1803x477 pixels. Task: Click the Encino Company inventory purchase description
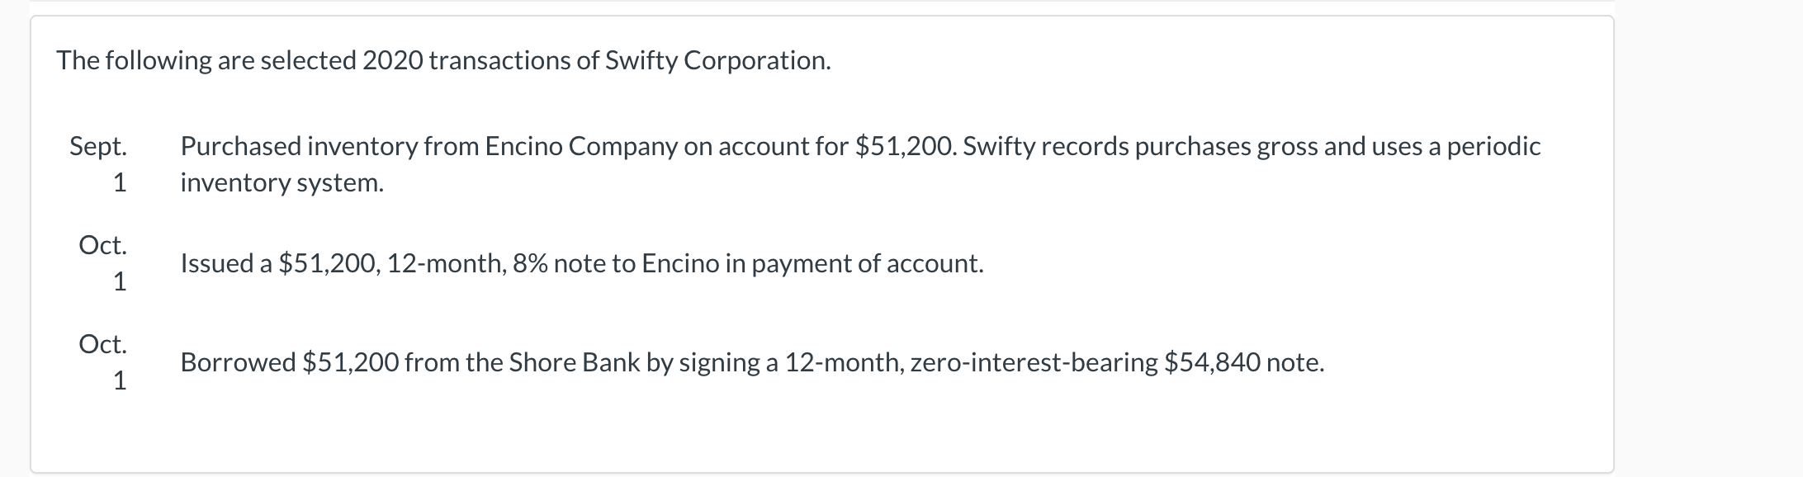pos(860,164)
